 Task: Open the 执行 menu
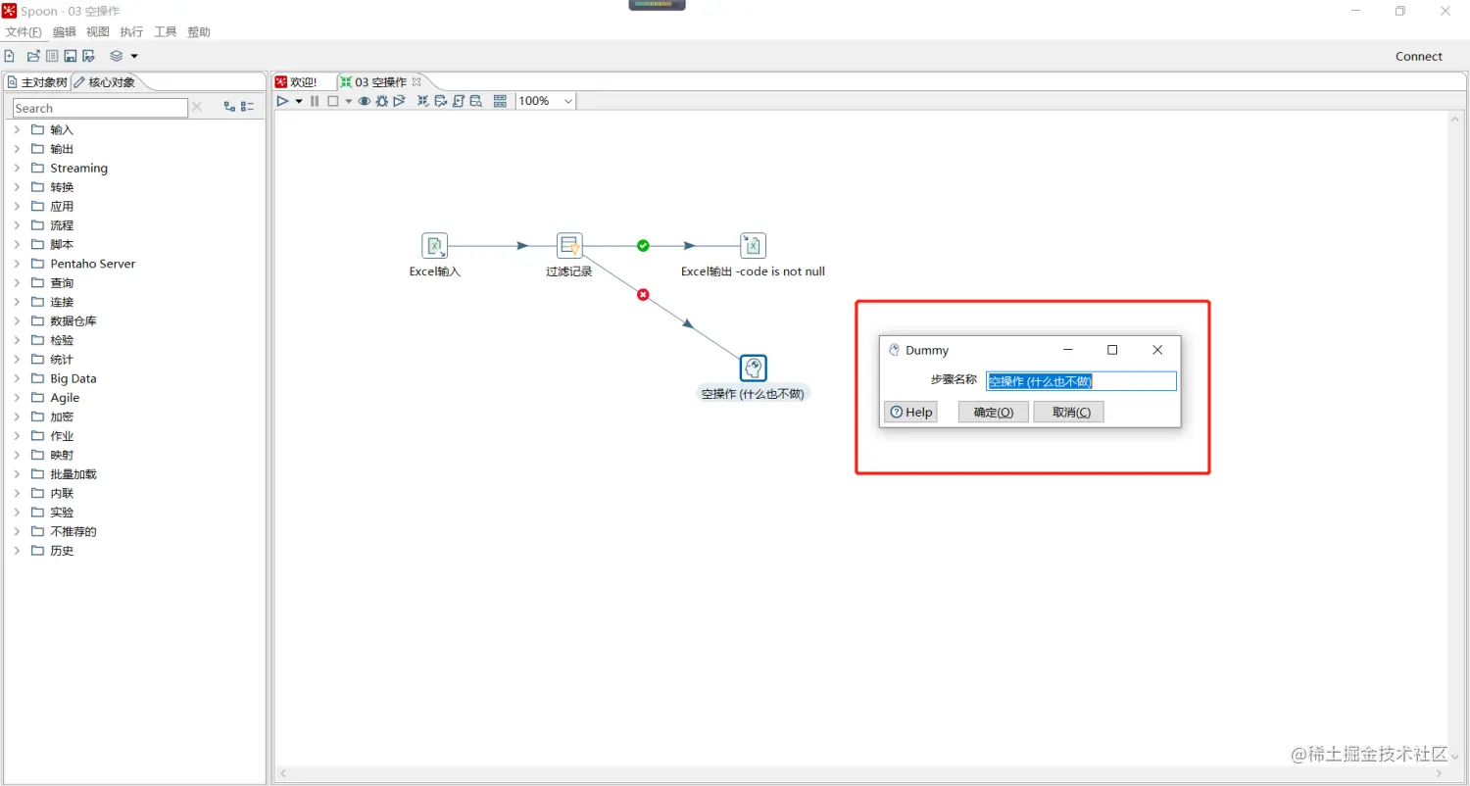coord(131,32)
